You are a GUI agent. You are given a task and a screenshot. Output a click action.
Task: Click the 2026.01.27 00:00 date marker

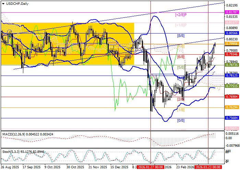151,168
